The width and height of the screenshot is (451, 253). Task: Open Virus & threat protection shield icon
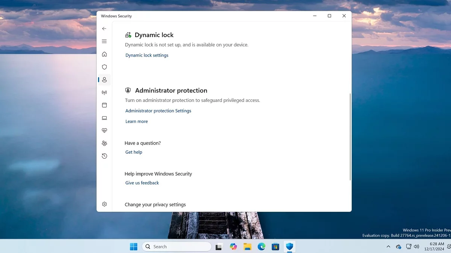pos(104,67)
